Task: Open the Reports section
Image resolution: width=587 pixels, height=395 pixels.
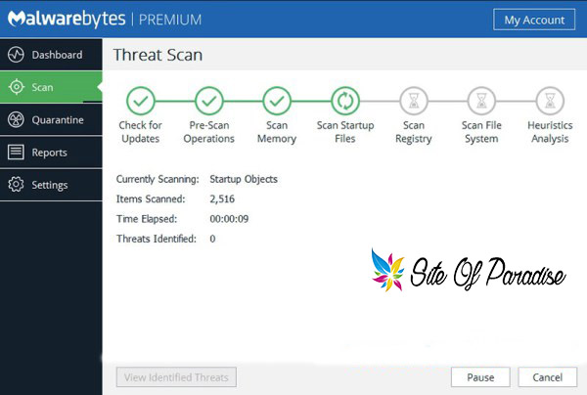Action: coord(51,153)
